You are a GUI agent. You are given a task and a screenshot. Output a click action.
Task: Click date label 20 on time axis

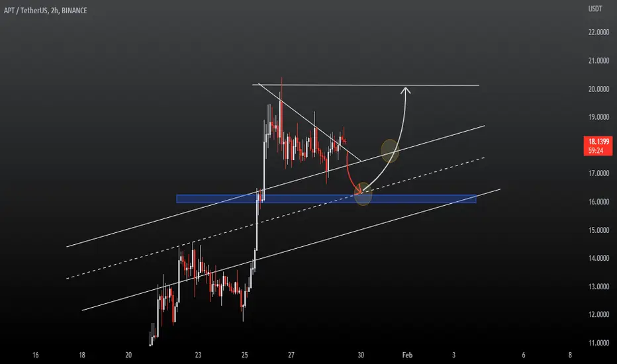click(128, 355)
